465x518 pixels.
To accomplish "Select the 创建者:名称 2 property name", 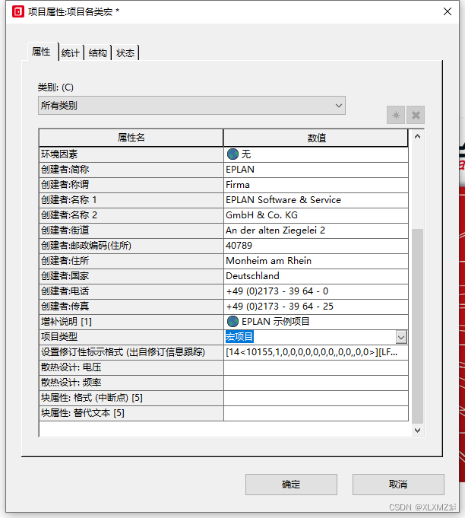I will [x=131, y=215].
